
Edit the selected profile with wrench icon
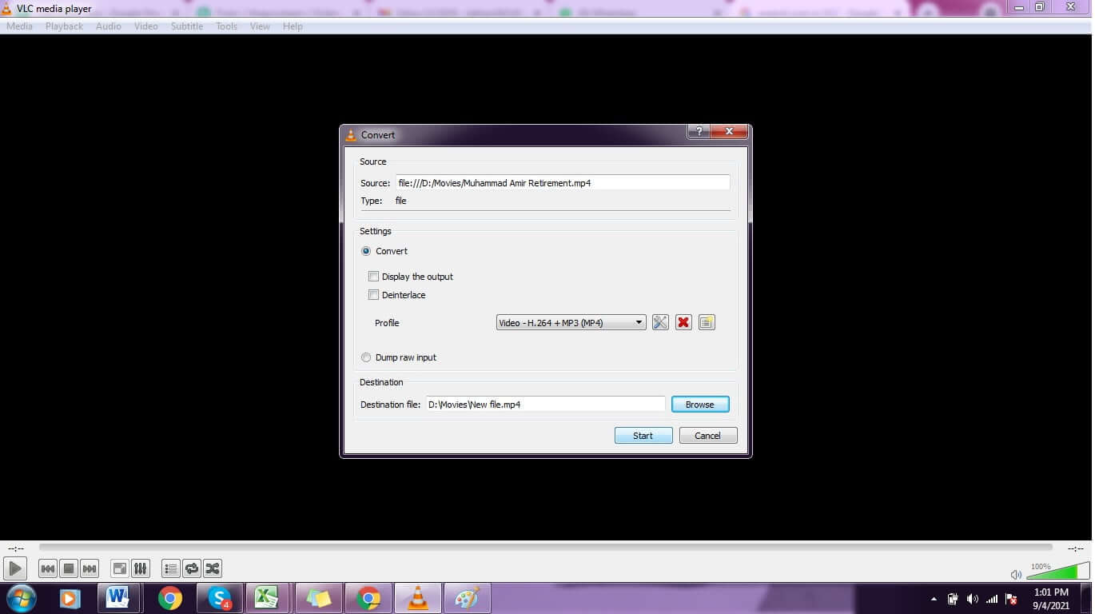pos(660,323)
